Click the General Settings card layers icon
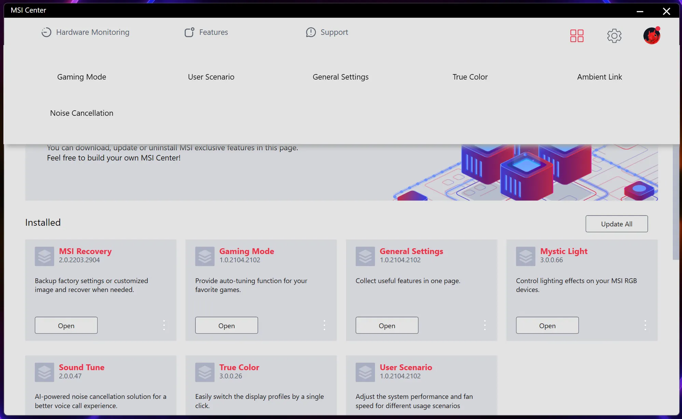Screen dimensions: 682x419 click(365, 256)
